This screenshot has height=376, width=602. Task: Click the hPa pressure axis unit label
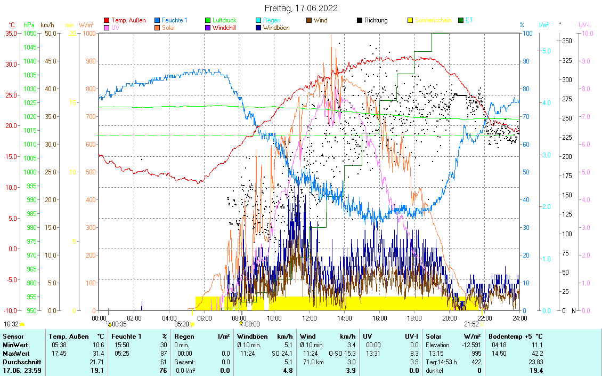point(28,25)
